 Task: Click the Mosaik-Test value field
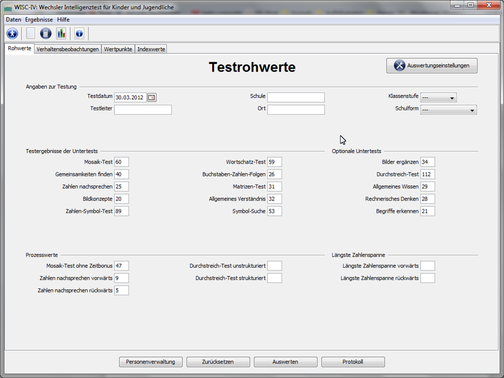point(122,162)
